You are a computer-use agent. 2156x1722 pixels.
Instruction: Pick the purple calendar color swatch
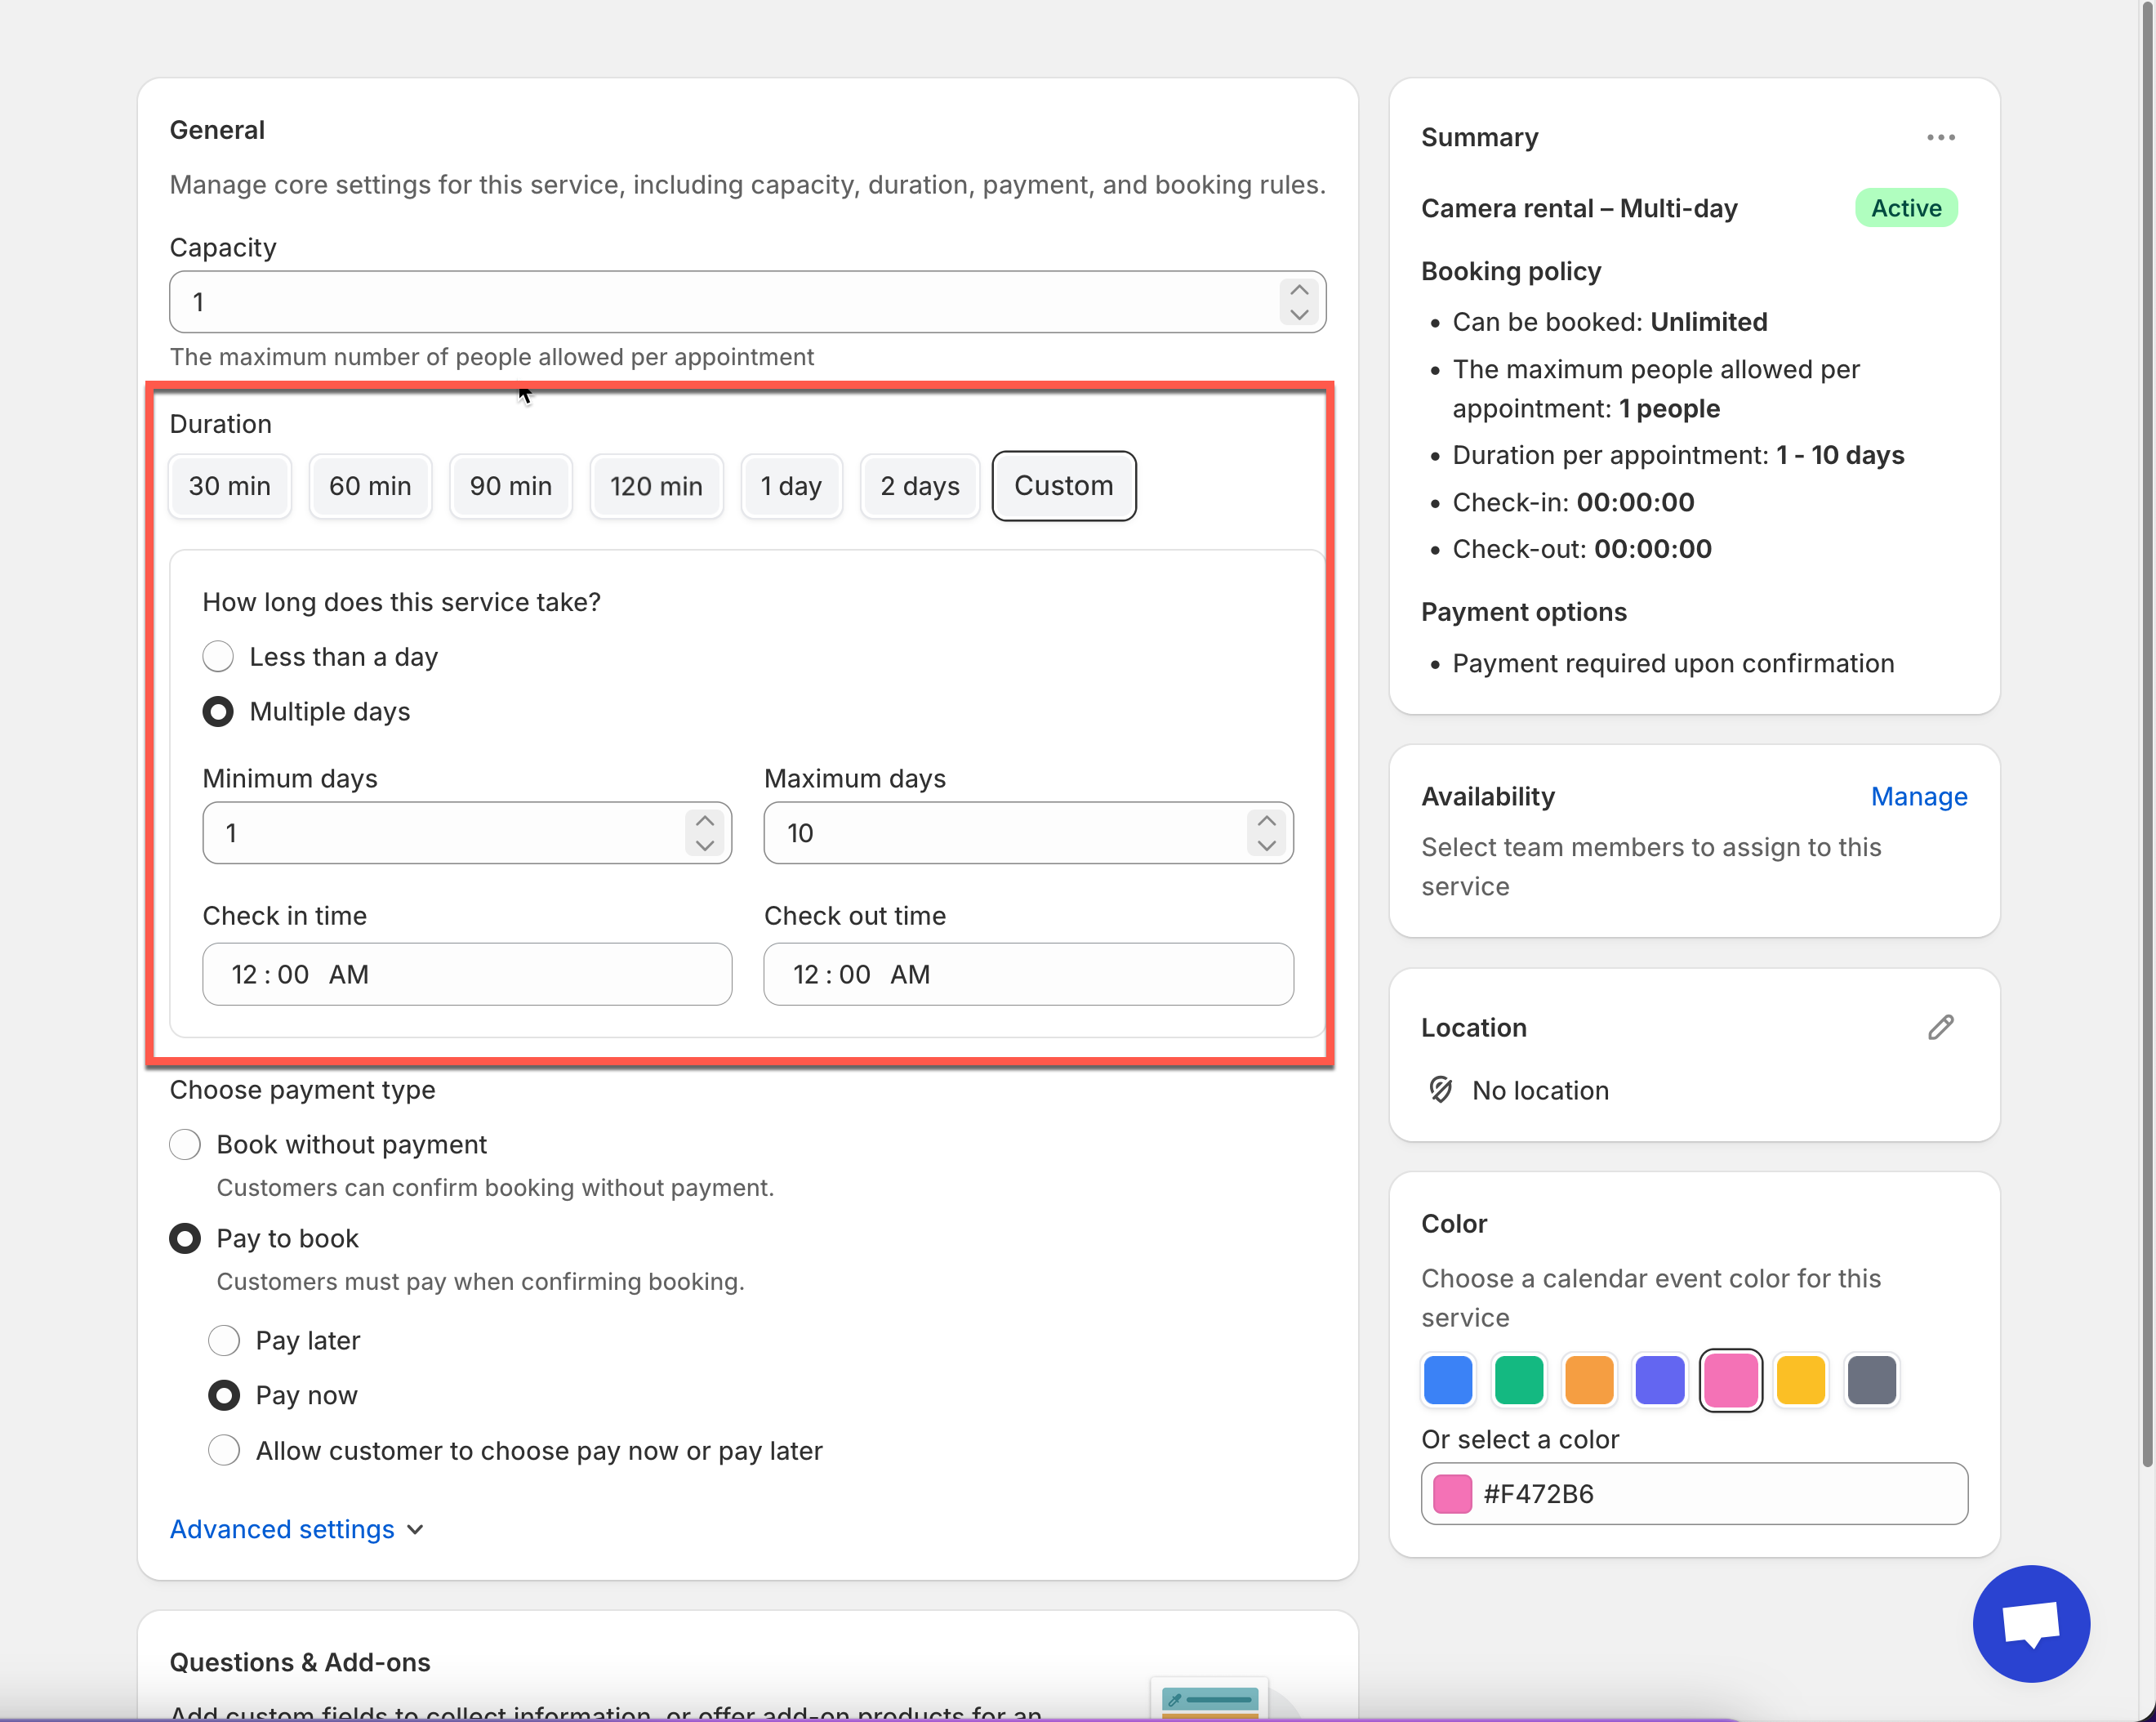pos(1659,1380)
